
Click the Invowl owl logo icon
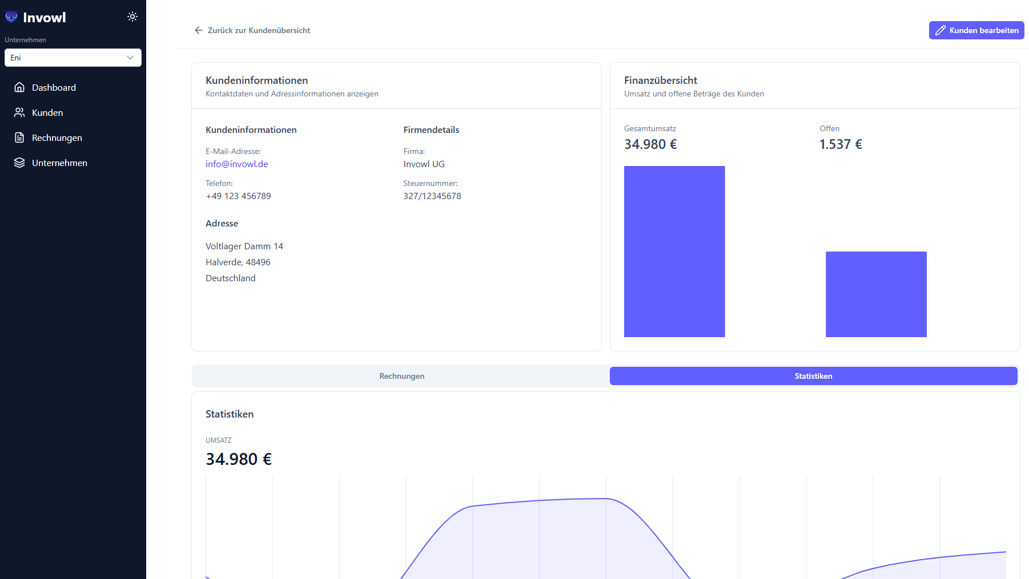[10, 17]
